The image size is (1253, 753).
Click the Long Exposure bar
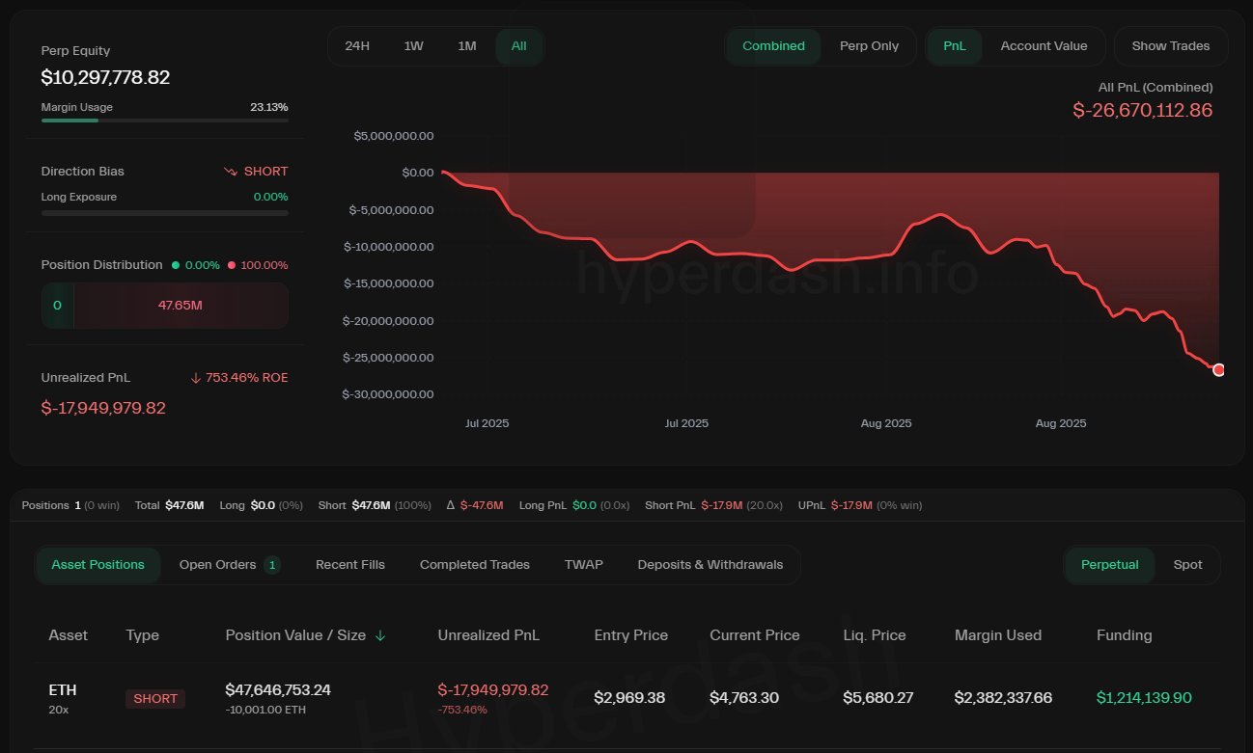pos(165,213)
